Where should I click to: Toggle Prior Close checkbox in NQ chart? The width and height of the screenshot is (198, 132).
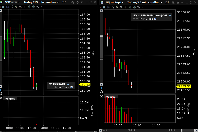point(155,19)
